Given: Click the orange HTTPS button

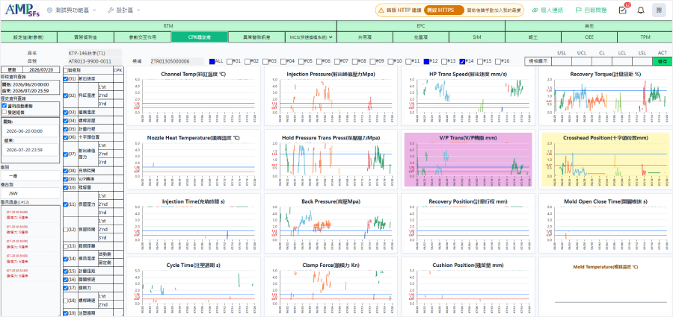Looking at the screenshot, I should 443,10.
